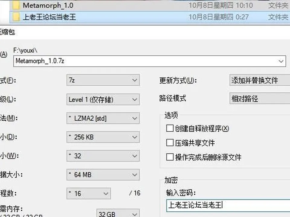This screenshot has height=217, width=290.
Task: Select the 上老王论坛当老王 folder row
Action: 150,17
